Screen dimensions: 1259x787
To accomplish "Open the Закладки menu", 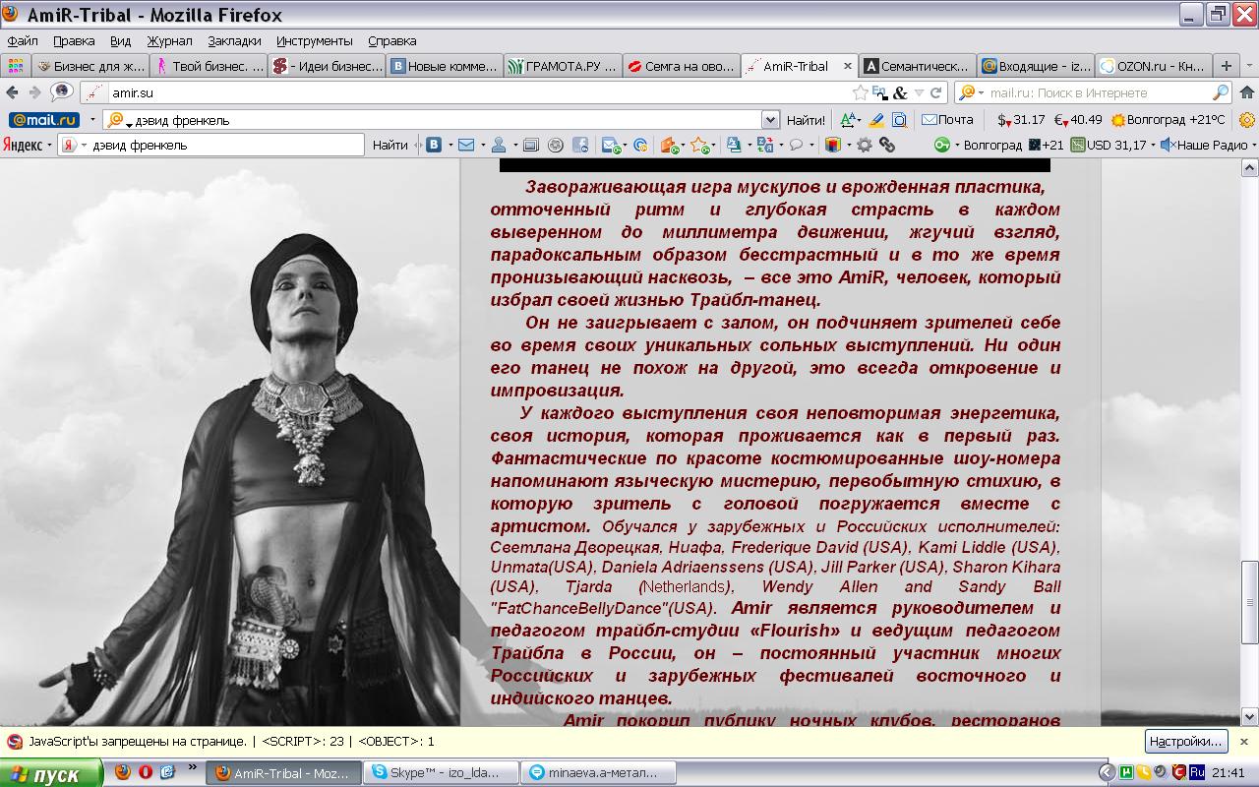I will tap(234, 40).
